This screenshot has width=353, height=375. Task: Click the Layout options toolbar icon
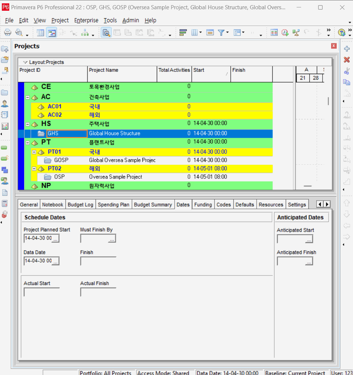tap(237, 32)
